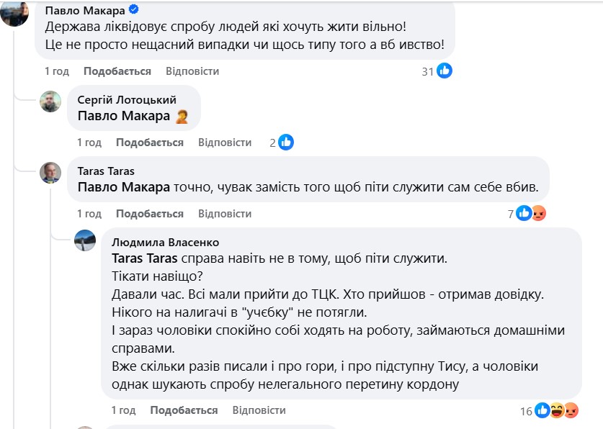Open Павло Макара's profile picture
Screen dimensions: 603x429
pyautogui.click(x=14, y=12)
